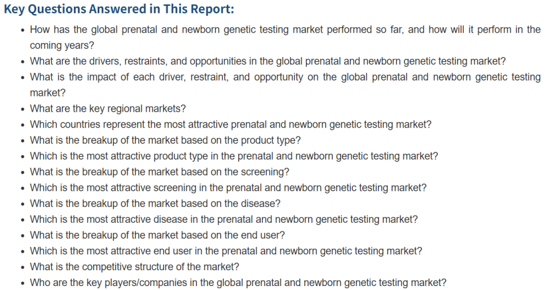Click the word 'market?' on the wrapped third bullet line
Image resolution: width=545 pixels, height=290 pixels.
point(47,93)
